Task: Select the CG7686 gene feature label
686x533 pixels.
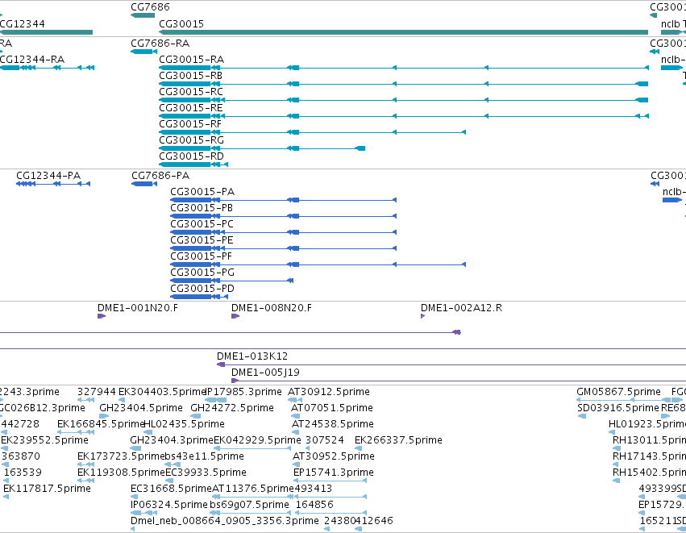Action: [x=150, y=7]
